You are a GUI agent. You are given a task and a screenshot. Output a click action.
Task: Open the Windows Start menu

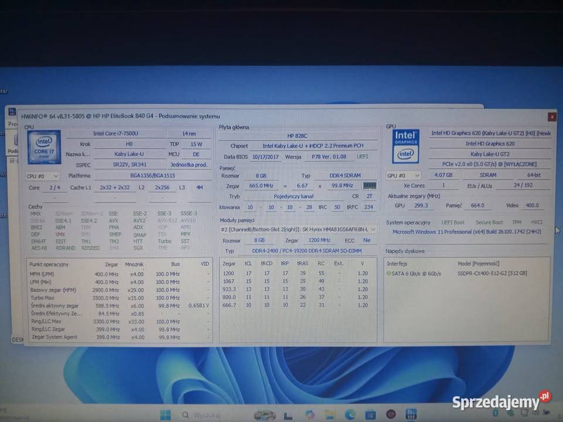pos(165,415)
